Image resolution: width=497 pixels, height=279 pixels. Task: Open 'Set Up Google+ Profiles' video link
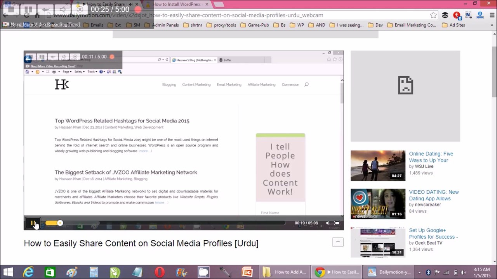(x=433, y=234)
